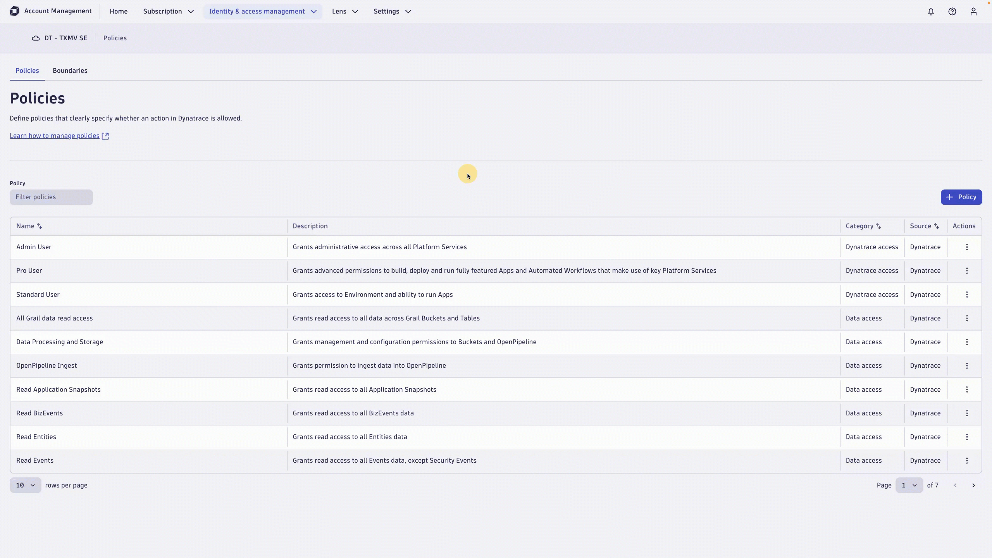Sort by Source column arrows
The image size is (992, 558).
[x=936, y=226]
